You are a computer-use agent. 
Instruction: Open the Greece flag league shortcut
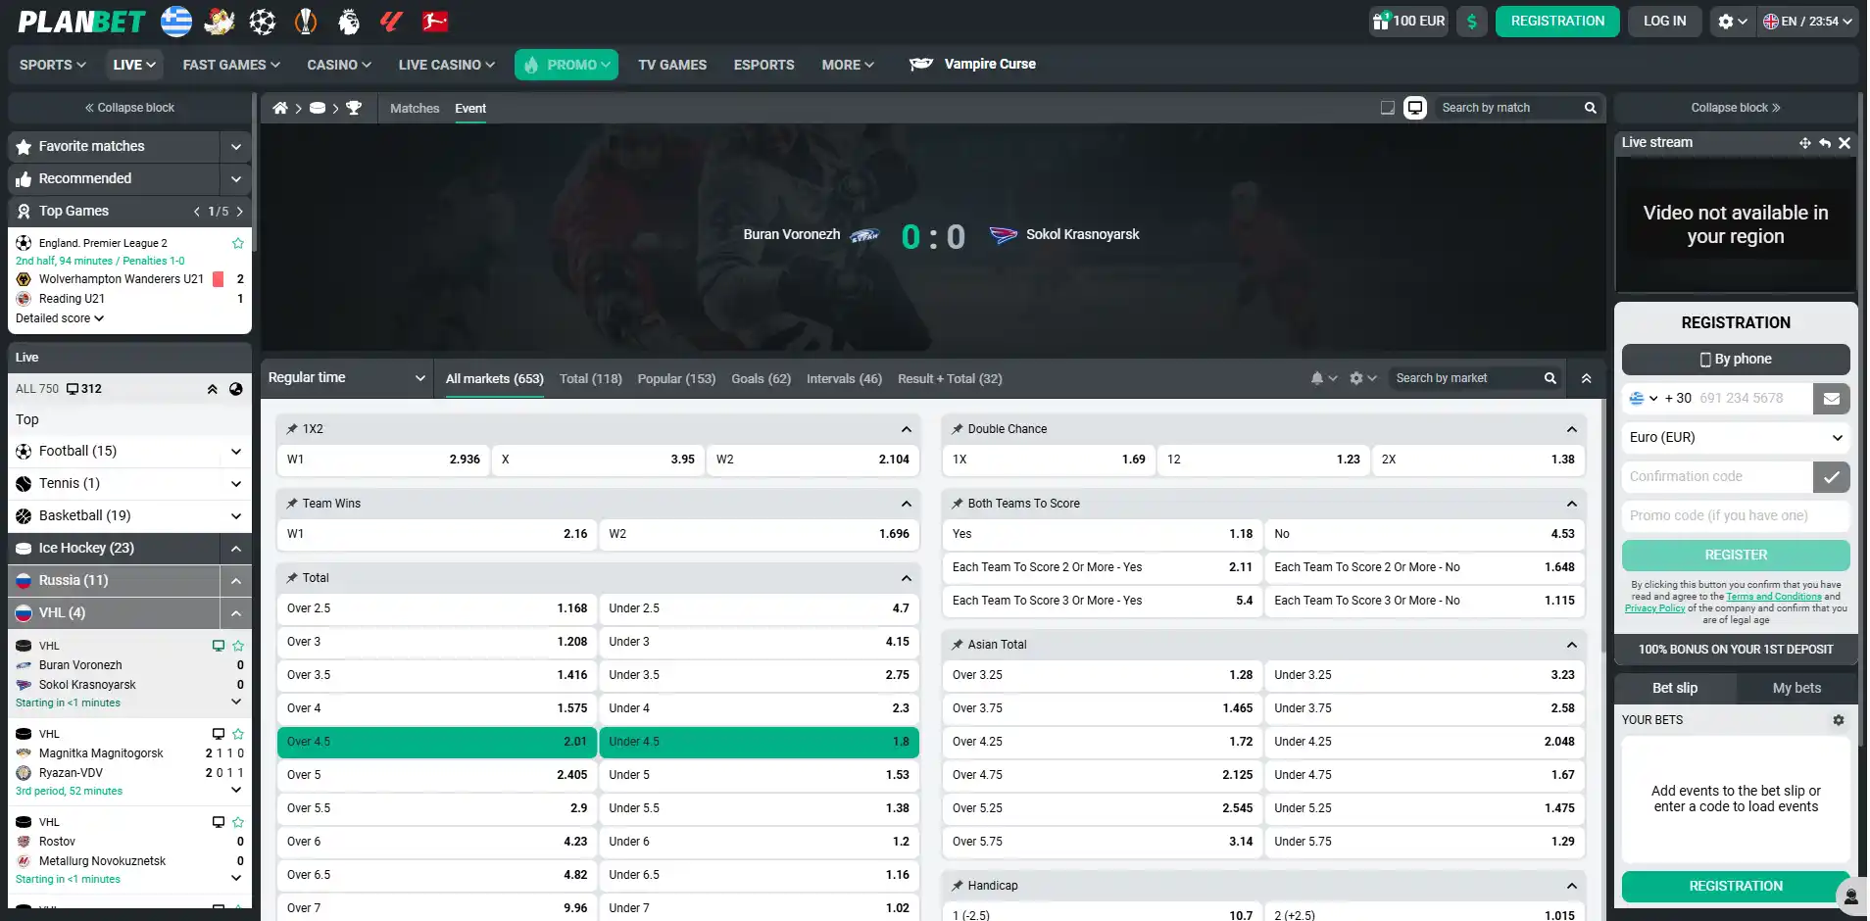pyautogui.click(x=176, y=21)
